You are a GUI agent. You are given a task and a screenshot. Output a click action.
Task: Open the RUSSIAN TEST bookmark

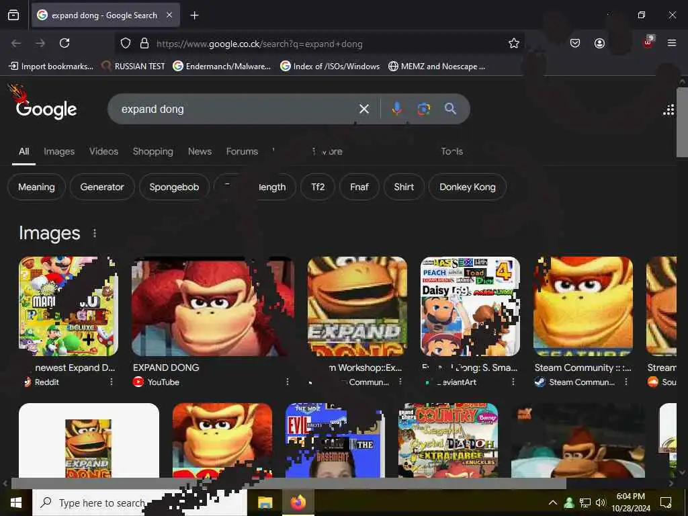pyautogui.click(x=133, y=67)
